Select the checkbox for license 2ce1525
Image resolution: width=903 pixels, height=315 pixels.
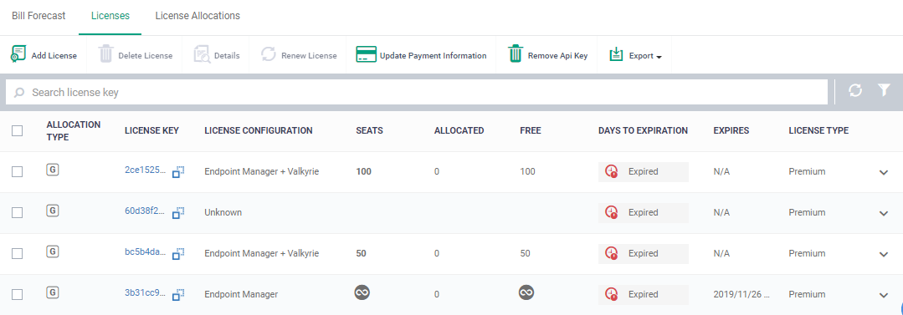click(18, 172)
